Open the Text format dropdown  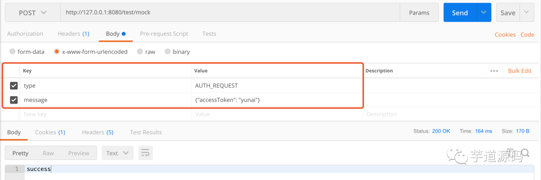(x=117, y=153)
